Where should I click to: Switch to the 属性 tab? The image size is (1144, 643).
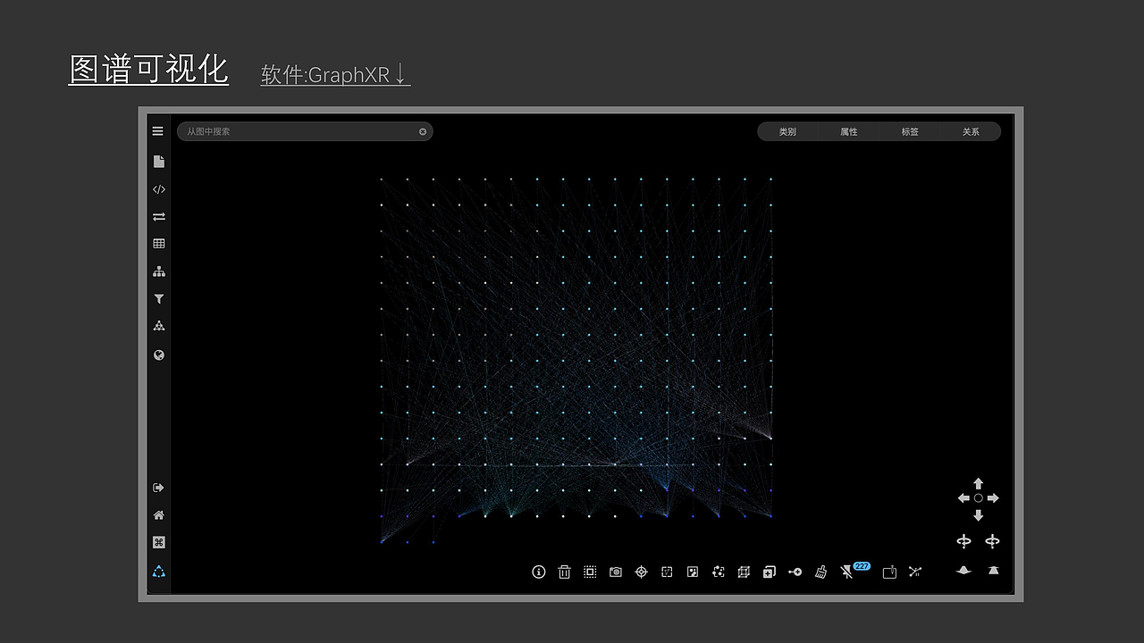click(x=848, y=131)
